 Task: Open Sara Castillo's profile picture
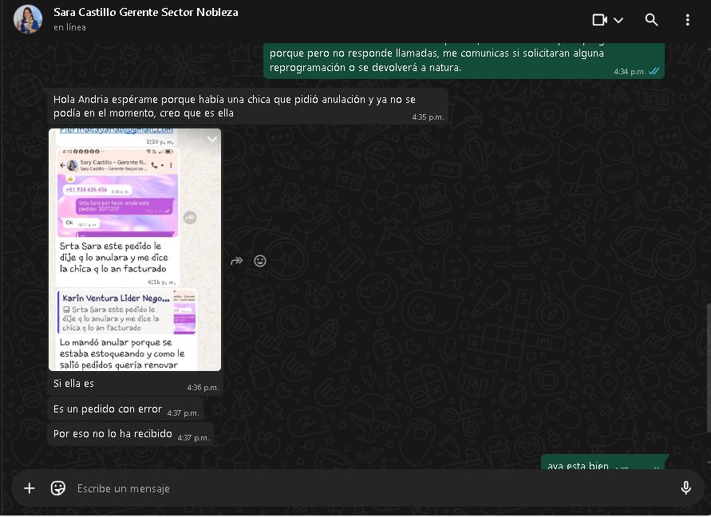(x=28, y=19)
